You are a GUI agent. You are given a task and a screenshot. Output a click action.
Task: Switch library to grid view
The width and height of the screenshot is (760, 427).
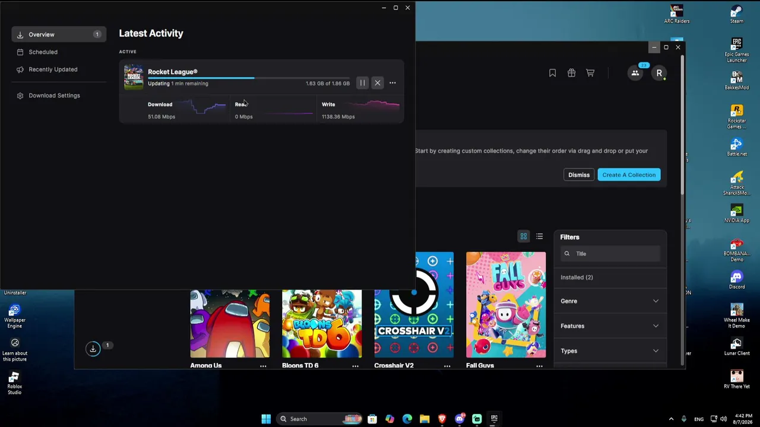pos(524,237)
